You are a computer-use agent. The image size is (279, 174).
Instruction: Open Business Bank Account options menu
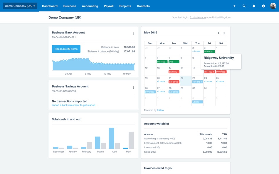[133, 34]
